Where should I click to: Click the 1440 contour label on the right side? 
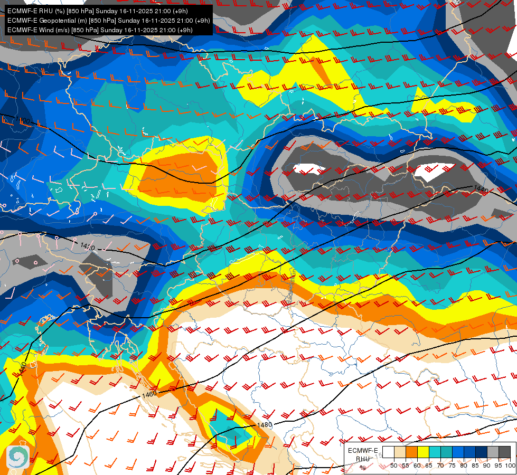pos(481,189)
